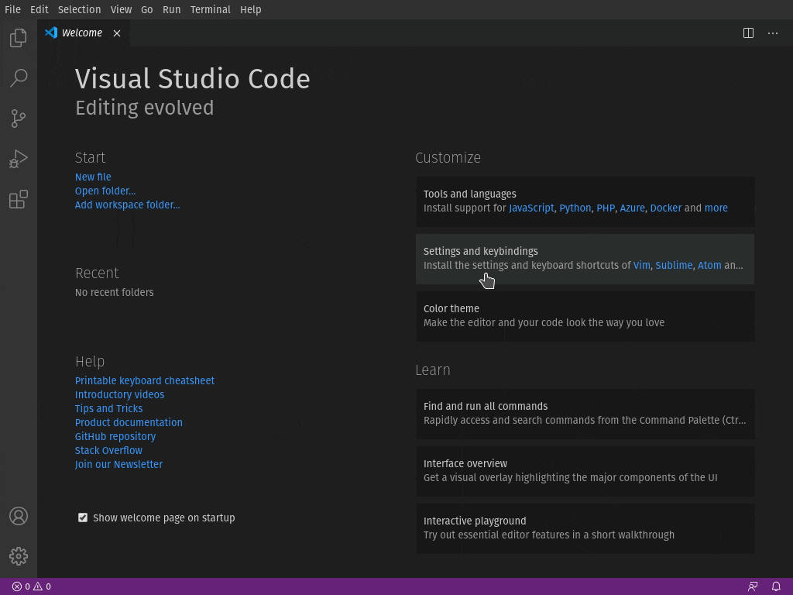This screenshot has width=793, height=595.
Task: Open the Introductory videos link
Action: 119,394
